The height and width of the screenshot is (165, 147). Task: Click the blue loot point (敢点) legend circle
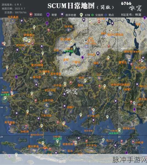tap(106, 15)
